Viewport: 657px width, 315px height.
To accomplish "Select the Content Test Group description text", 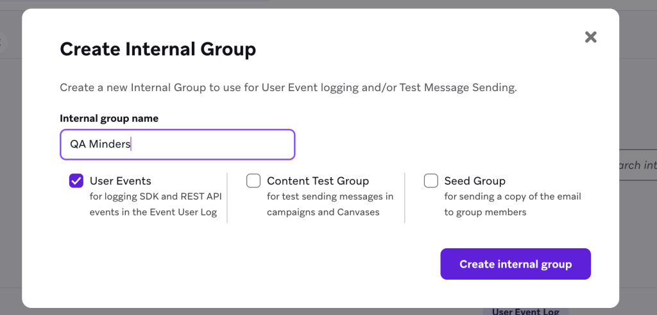I will coord(330,204).
